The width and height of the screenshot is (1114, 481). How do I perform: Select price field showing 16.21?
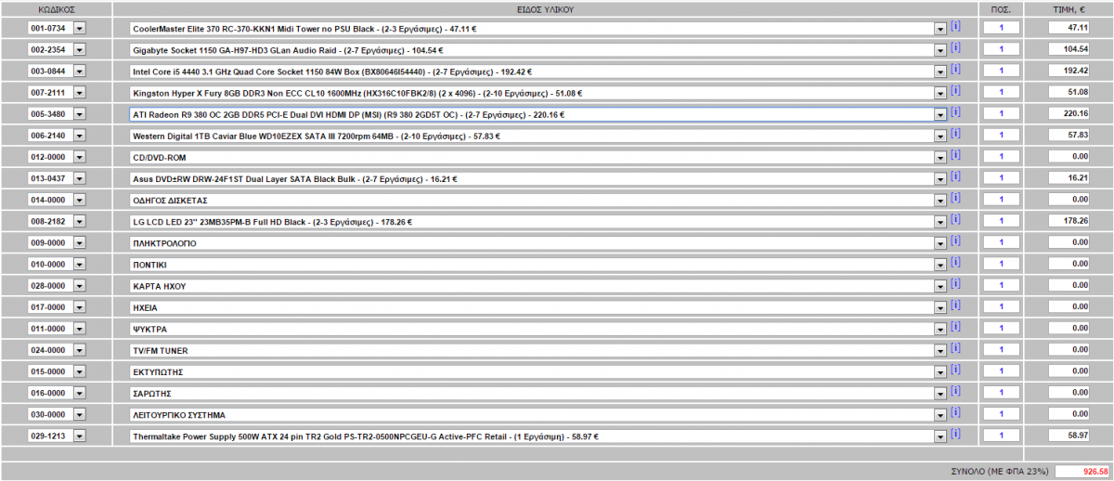point(1069,177)
